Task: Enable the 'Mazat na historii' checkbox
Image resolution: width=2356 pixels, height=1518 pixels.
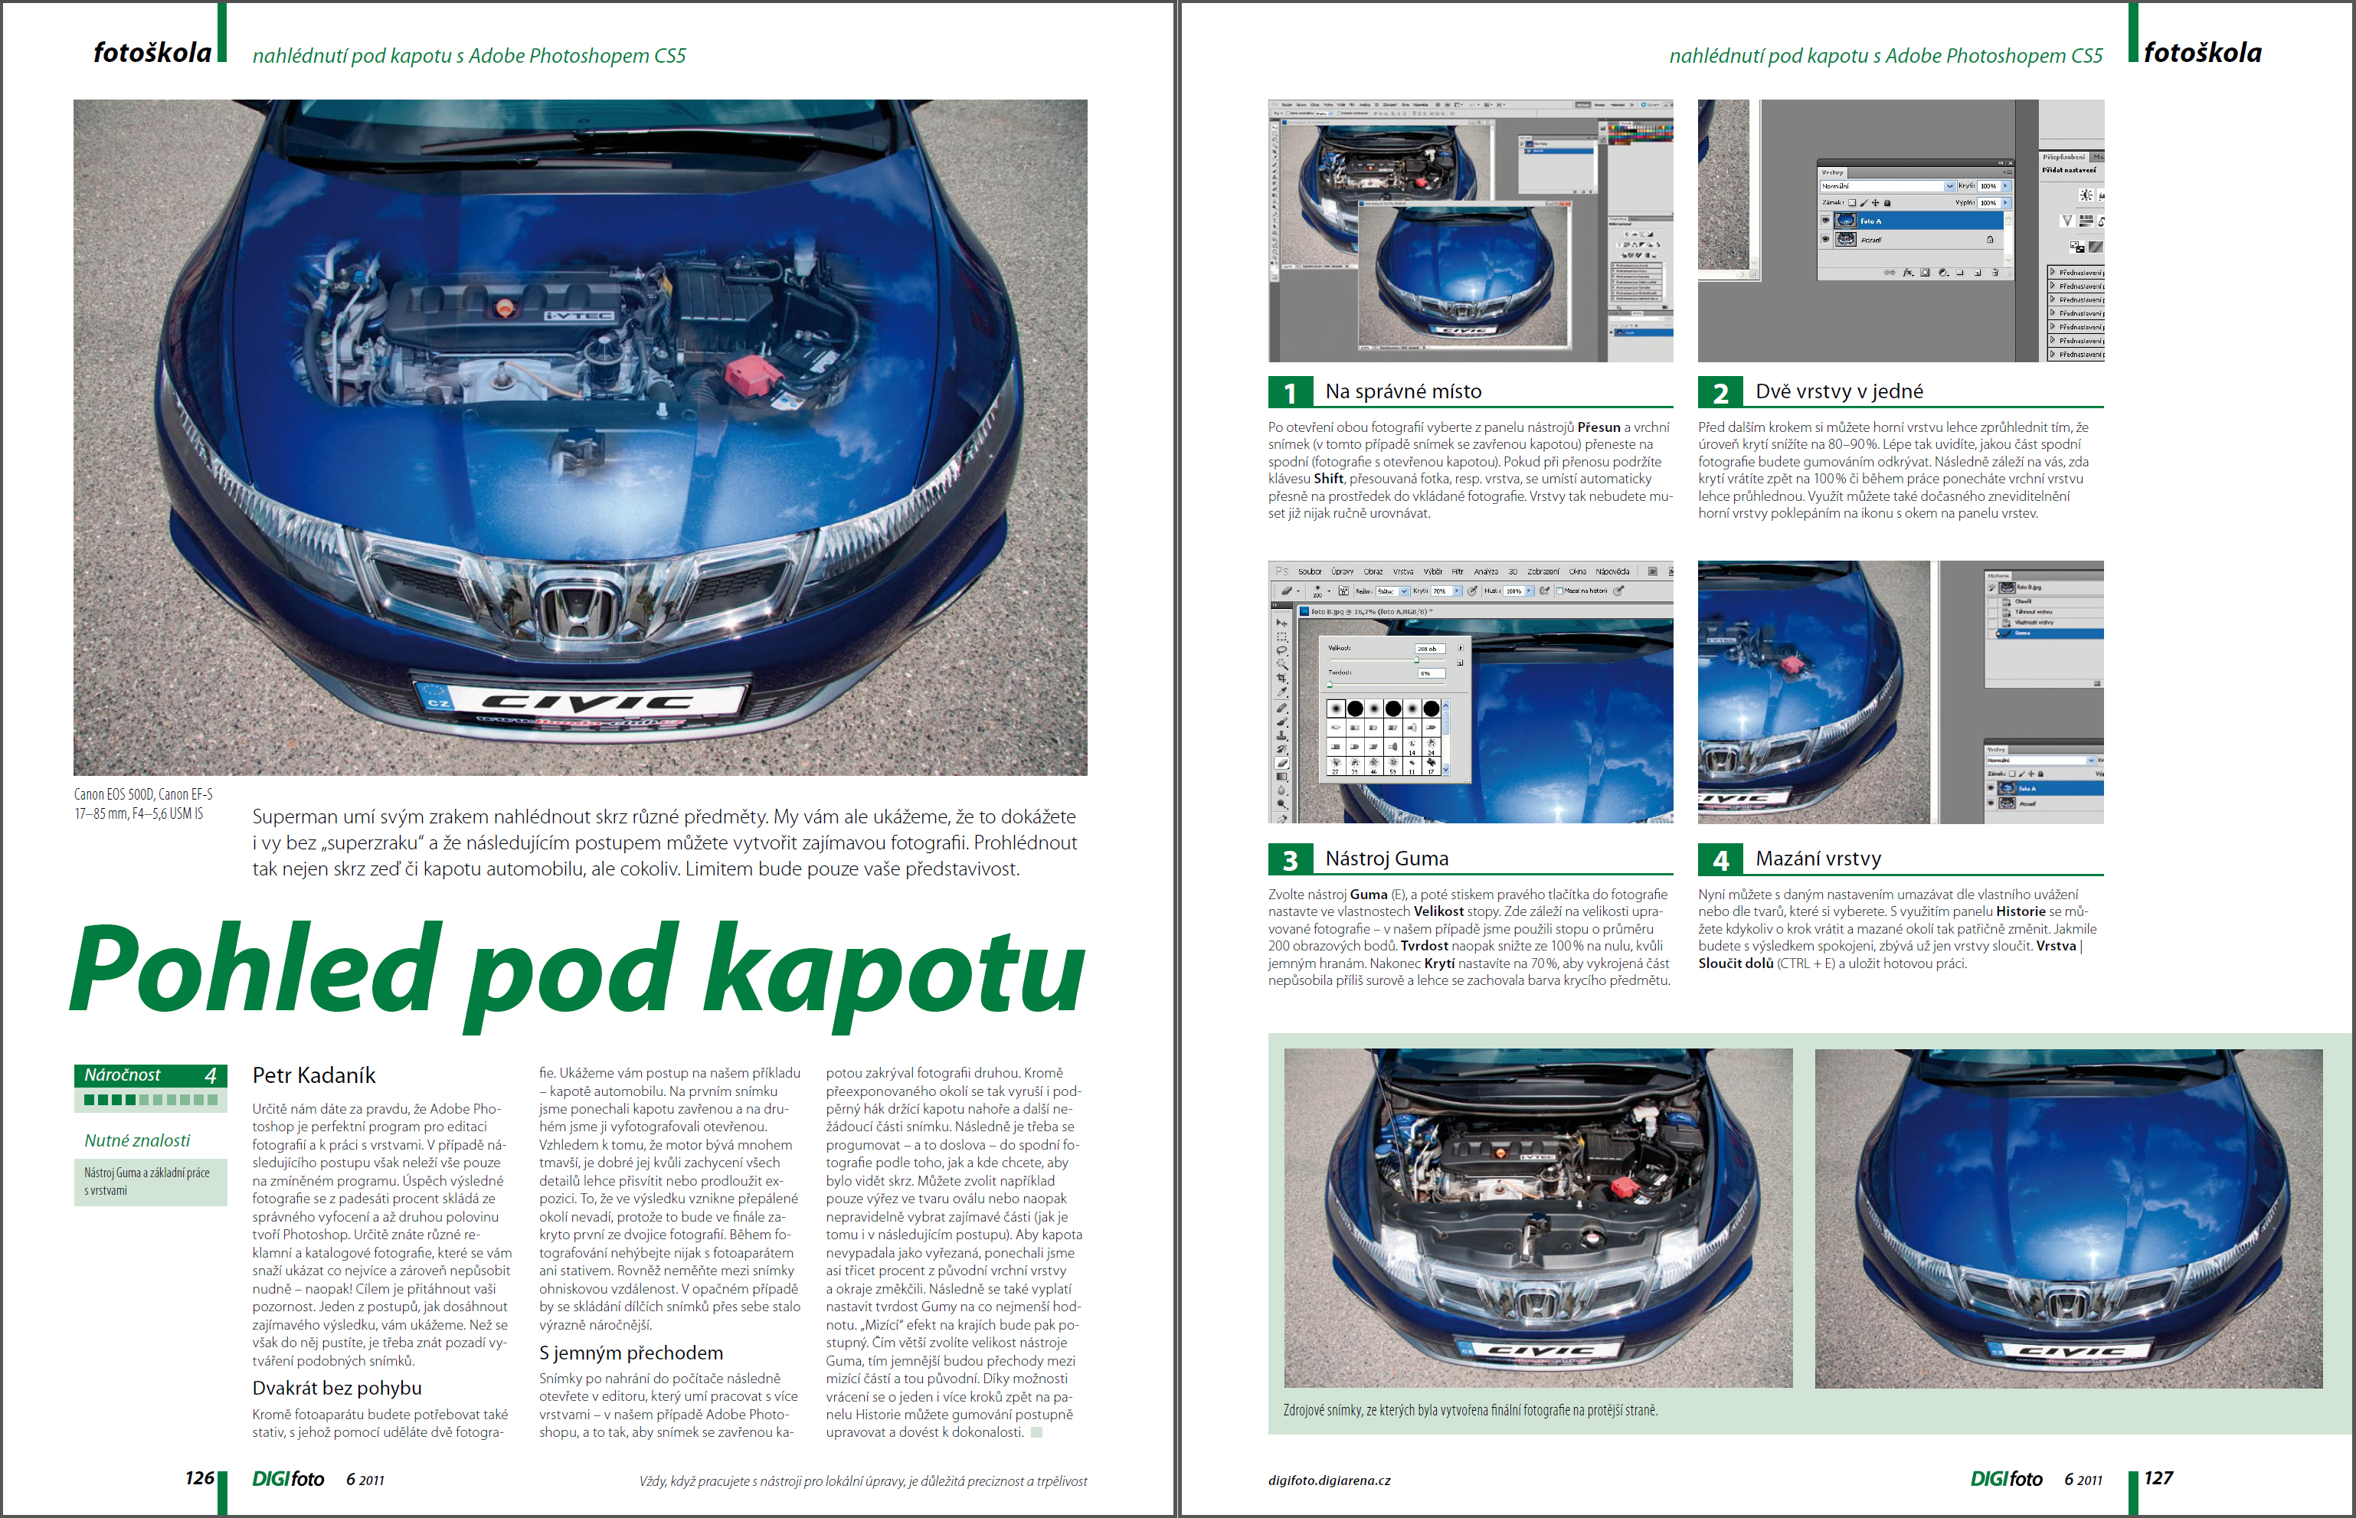Action: point(1559,591)
